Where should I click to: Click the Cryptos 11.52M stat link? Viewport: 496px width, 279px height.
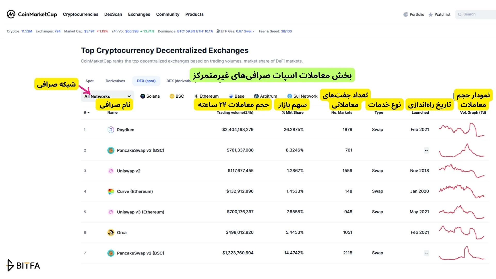[x=27, y=31]
